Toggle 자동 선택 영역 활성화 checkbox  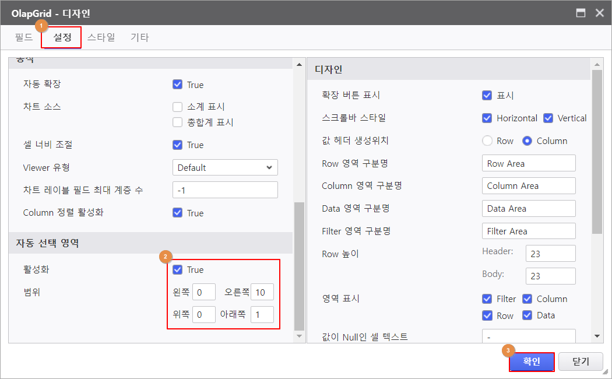point(178,270)
